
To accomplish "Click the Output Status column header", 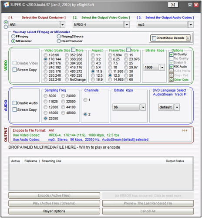I will coord(175,161).
